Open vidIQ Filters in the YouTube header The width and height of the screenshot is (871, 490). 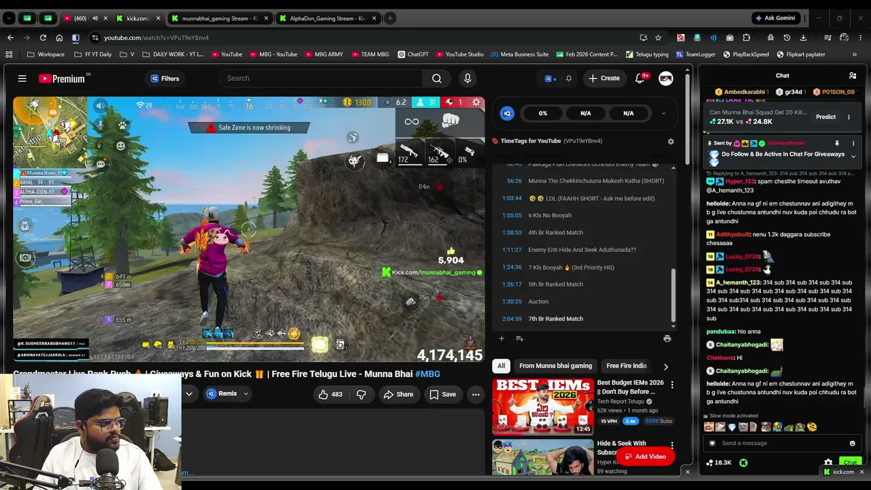point(165,79)
